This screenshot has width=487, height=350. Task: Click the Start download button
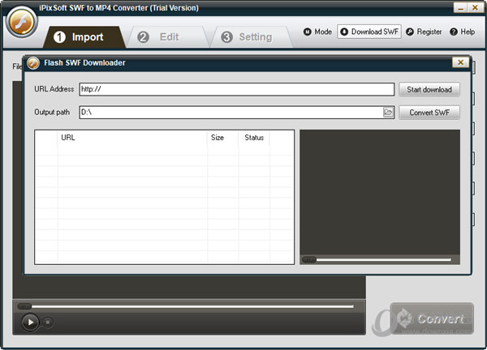[x=429, y=90]
